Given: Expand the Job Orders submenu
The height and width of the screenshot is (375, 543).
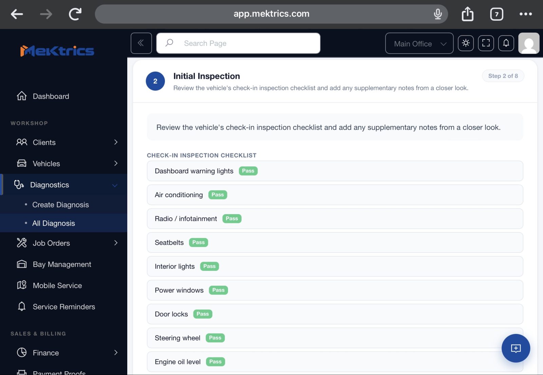Looking at the screenshot, I should click(116, 243).
